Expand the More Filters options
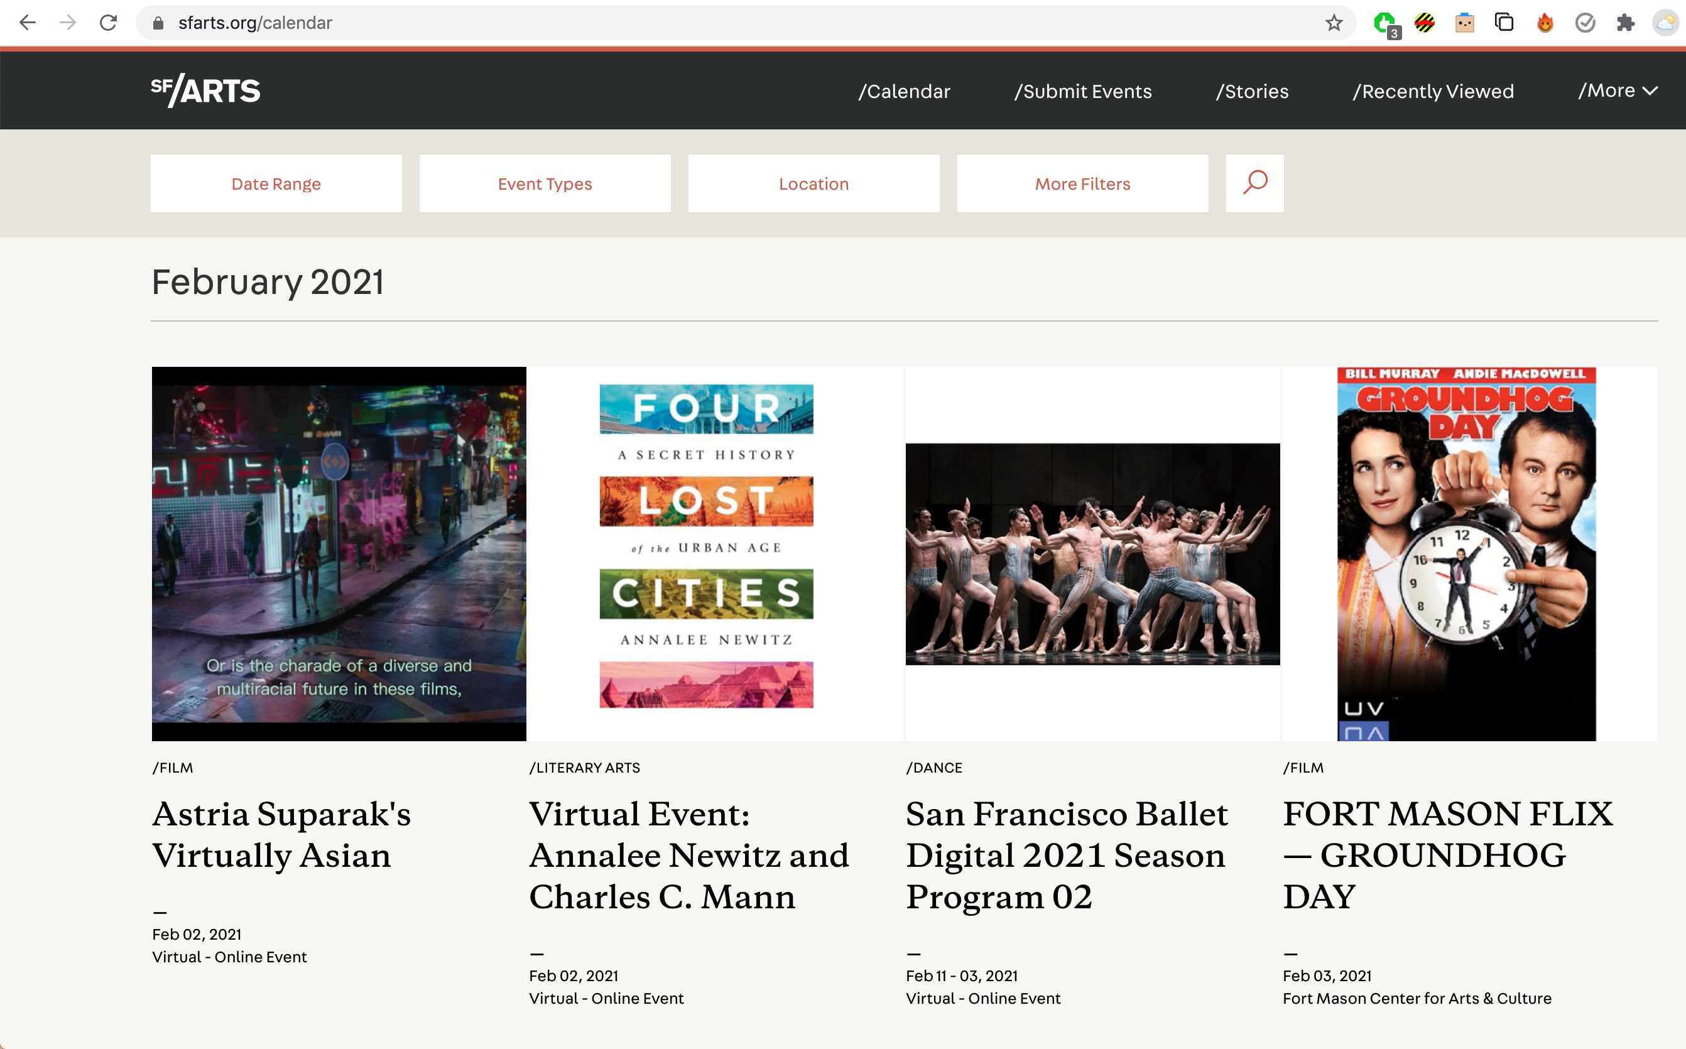 [1082, 183]
